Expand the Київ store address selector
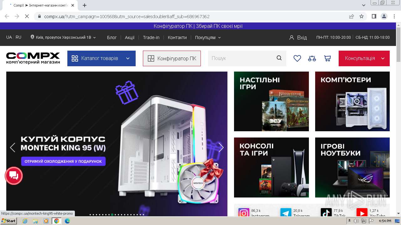The width and height of the screenshot is (401, 225). pos(63,37)
